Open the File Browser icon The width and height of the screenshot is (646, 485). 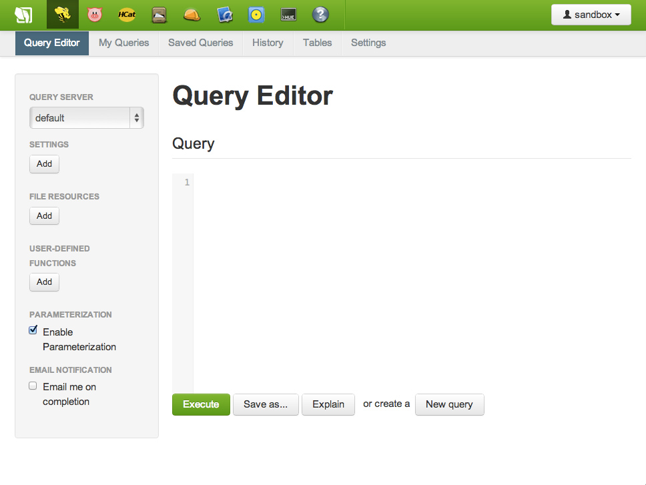158,15
